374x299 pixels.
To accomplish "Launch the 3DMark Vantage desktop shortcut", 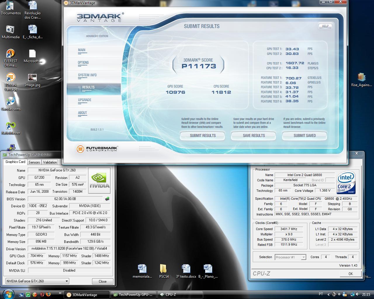I will 11,82.
